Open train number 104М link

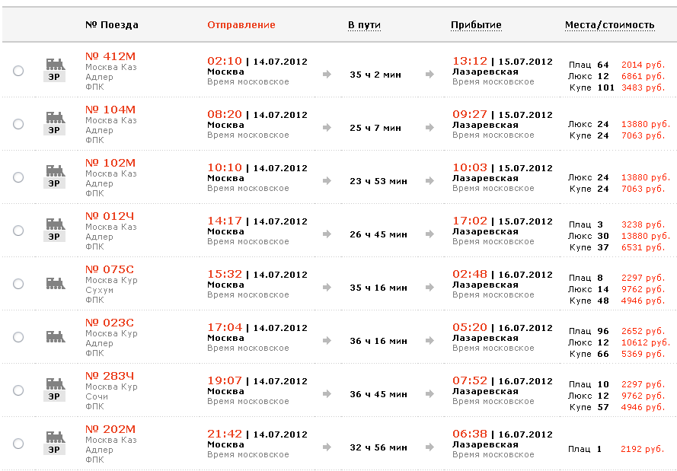tap(110, 110)
